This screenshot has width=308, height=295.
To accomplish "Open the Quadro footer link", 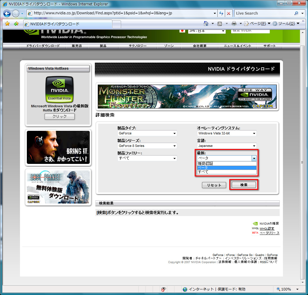I will 259,255.
